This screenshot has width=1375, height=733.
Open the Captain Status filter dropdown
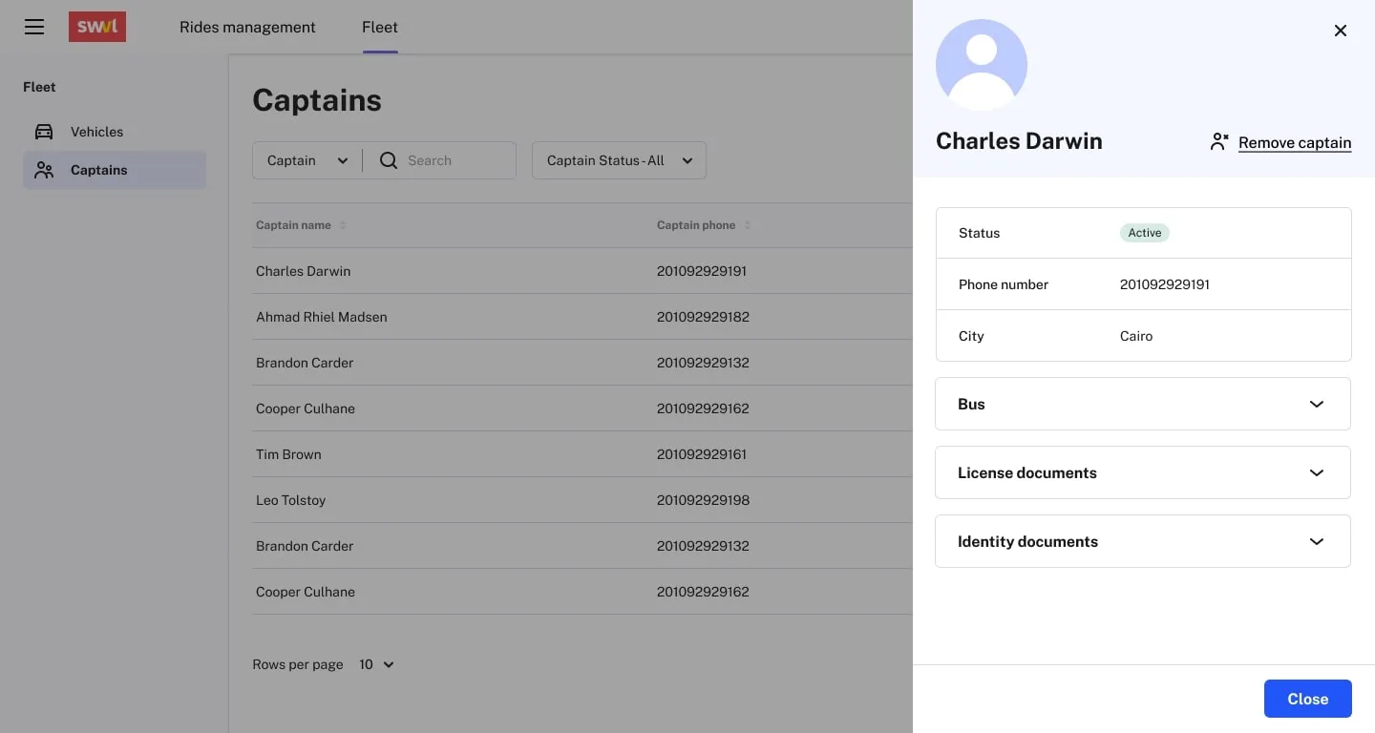click(619, 160)
